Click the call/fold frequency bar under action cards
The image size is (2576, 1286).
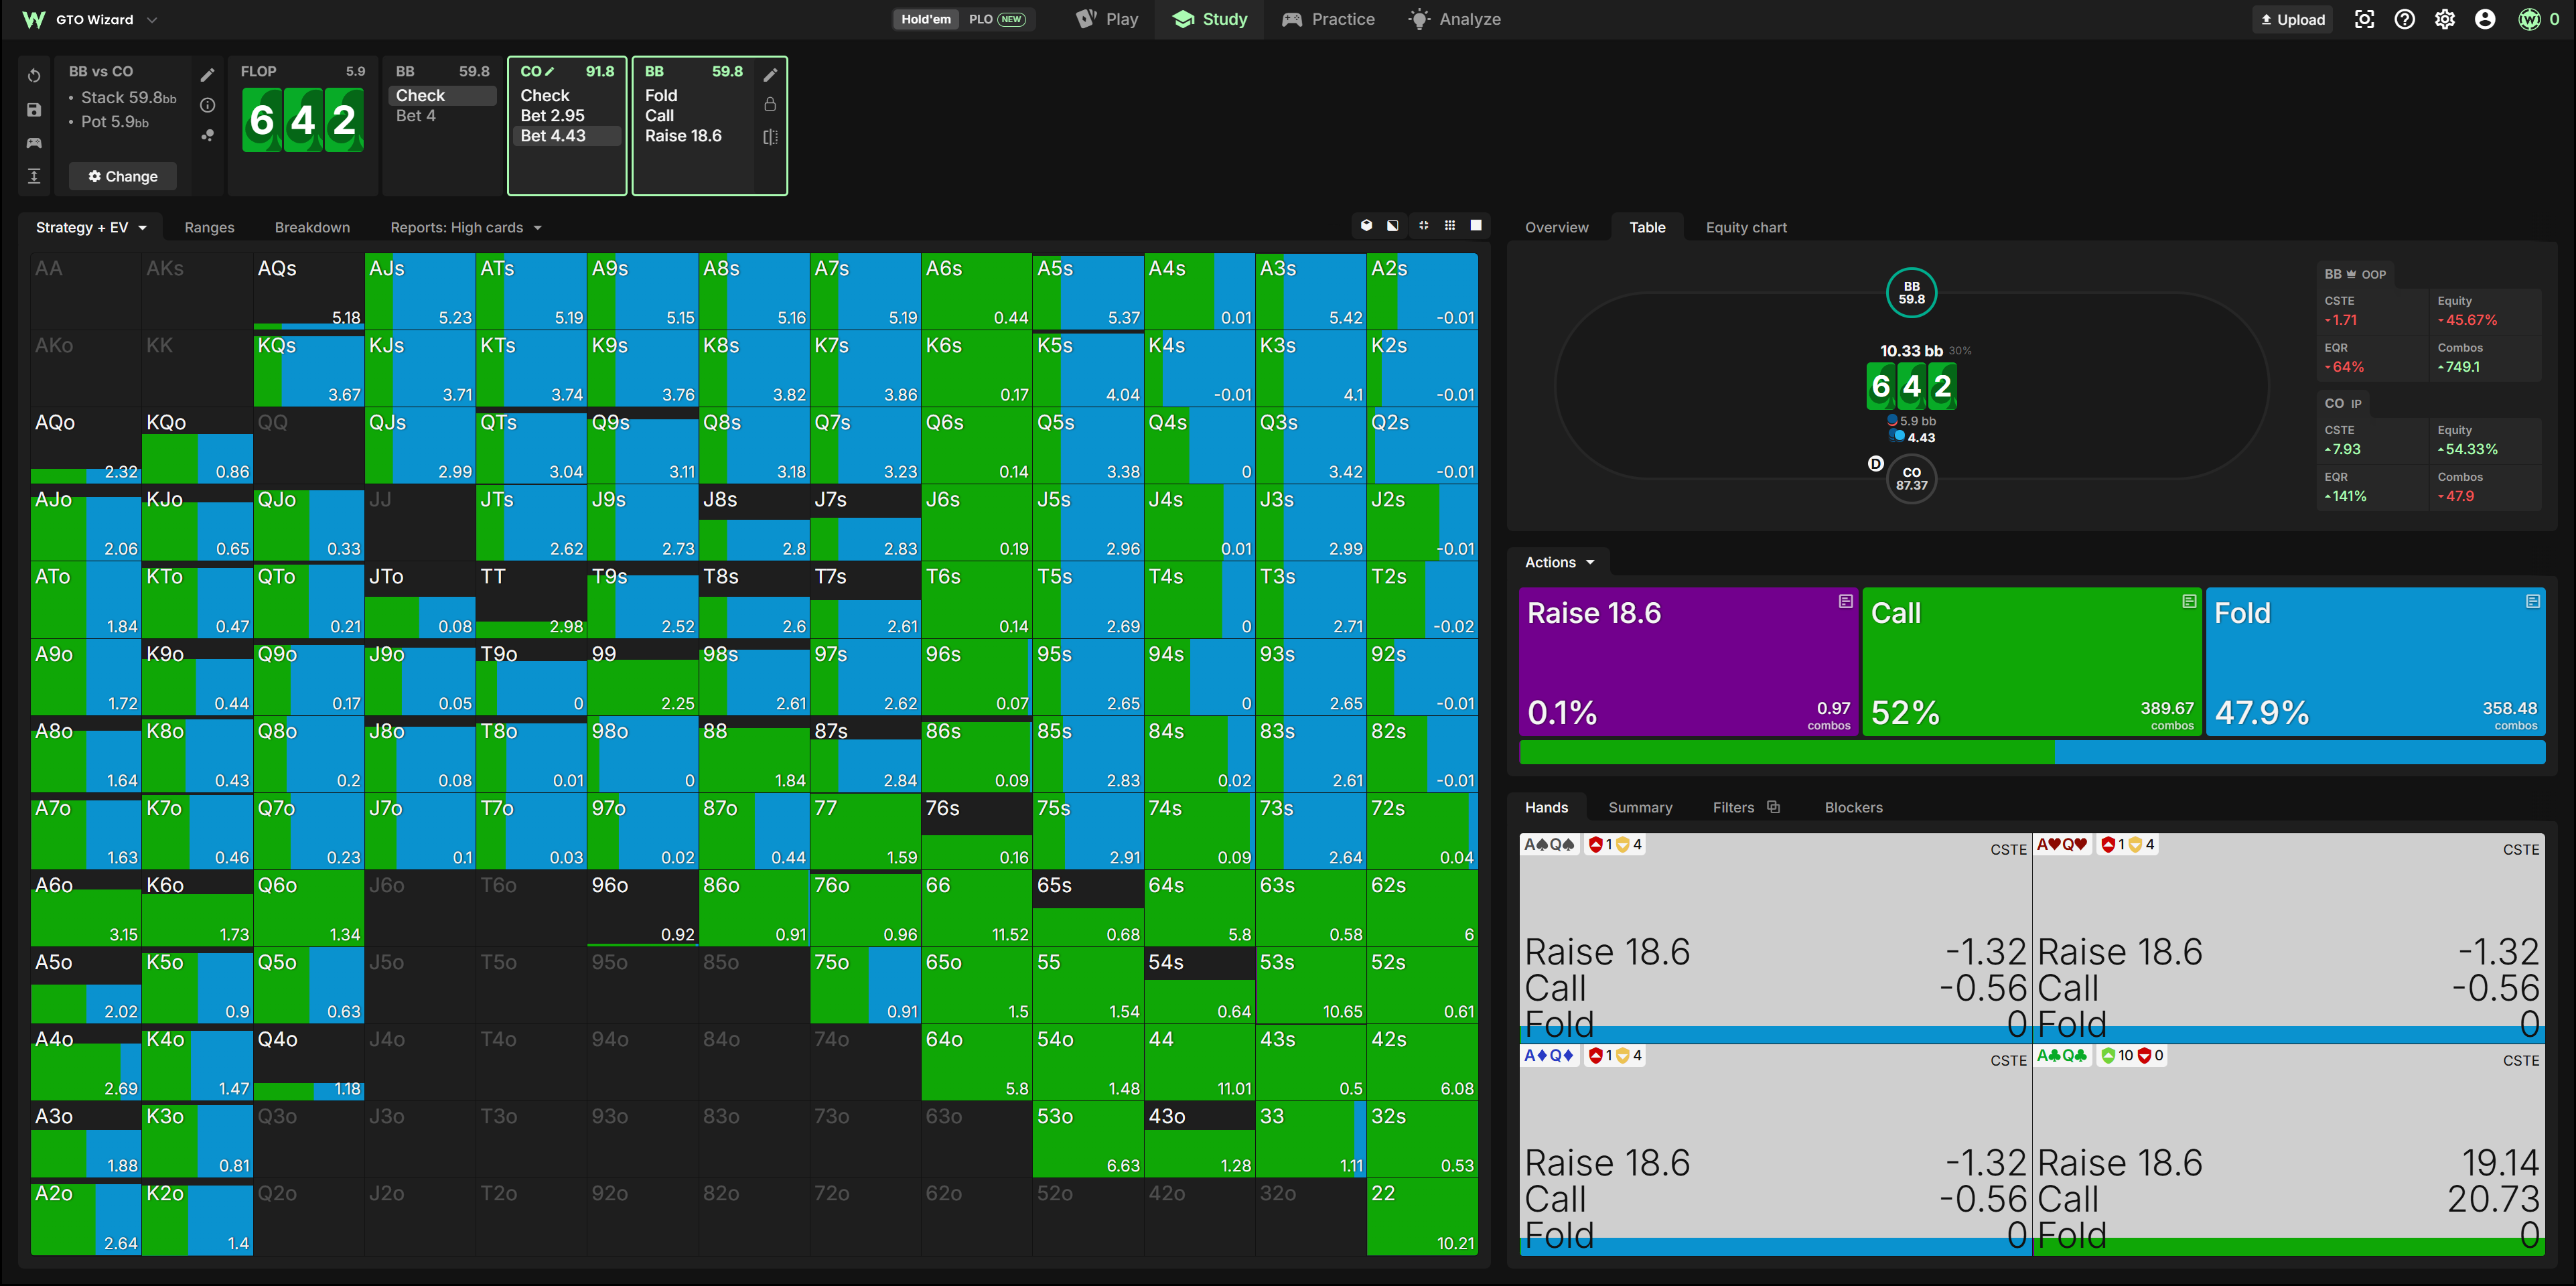pos(2031,752)
